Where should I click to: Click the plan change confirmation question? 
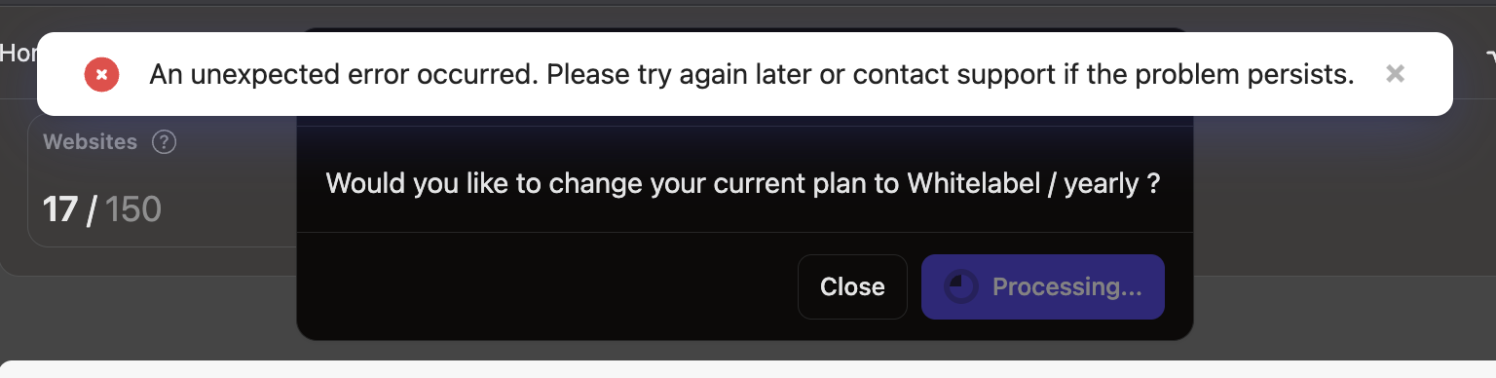pyautogui.click(x=742, y=183)
